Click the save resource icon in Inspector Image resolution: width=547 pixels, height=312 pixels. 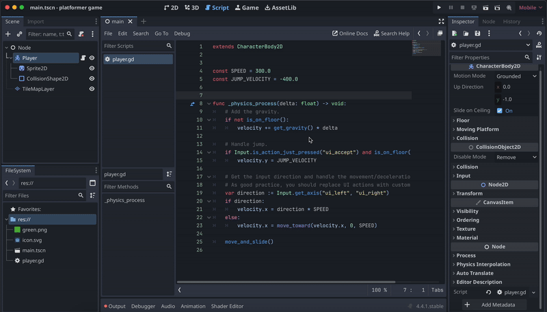click(x=477, y=33)
